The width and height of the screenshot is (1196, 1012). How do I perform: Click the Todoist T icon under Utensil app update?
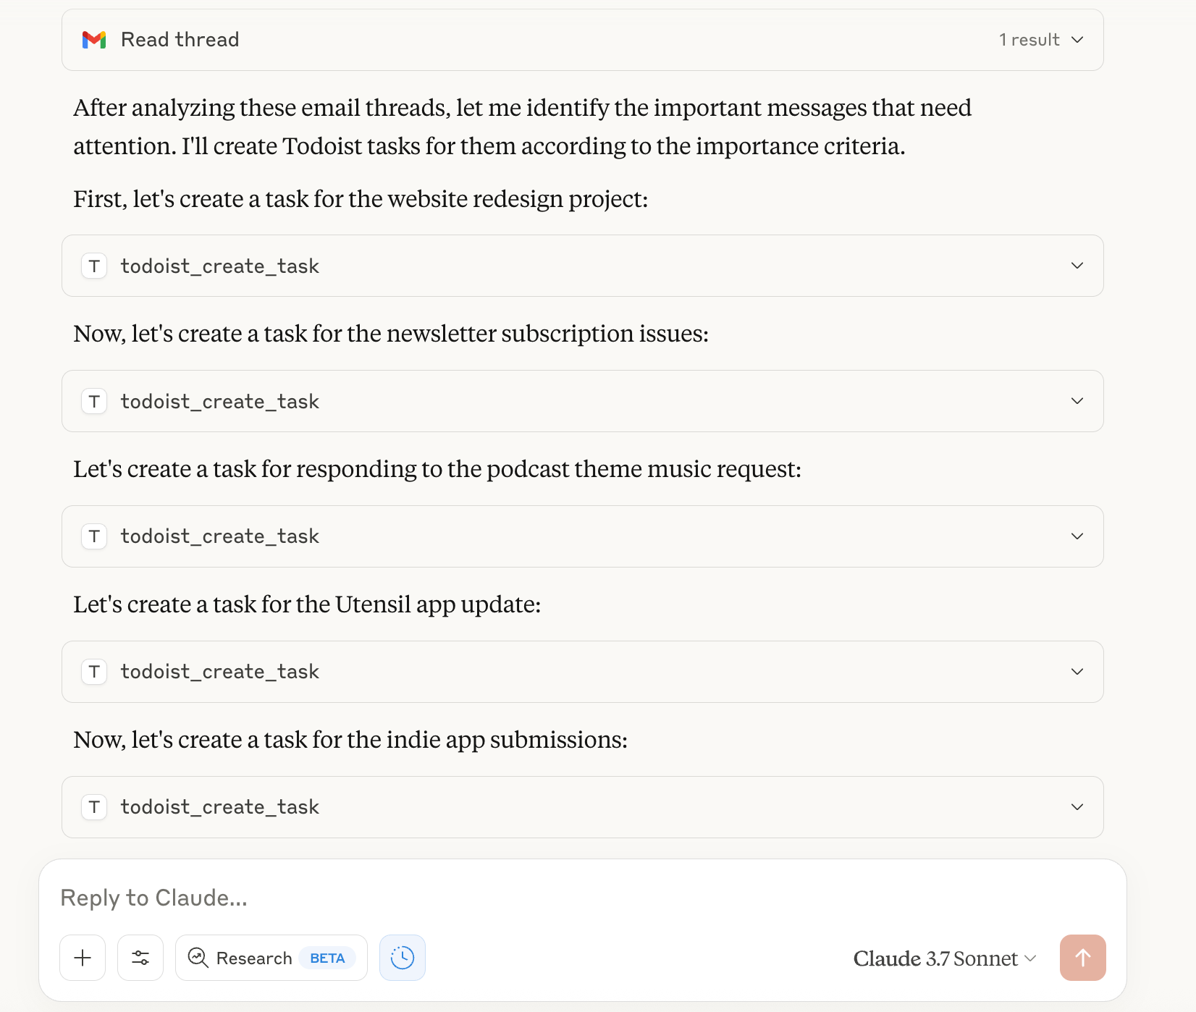(x=94, y=672)
